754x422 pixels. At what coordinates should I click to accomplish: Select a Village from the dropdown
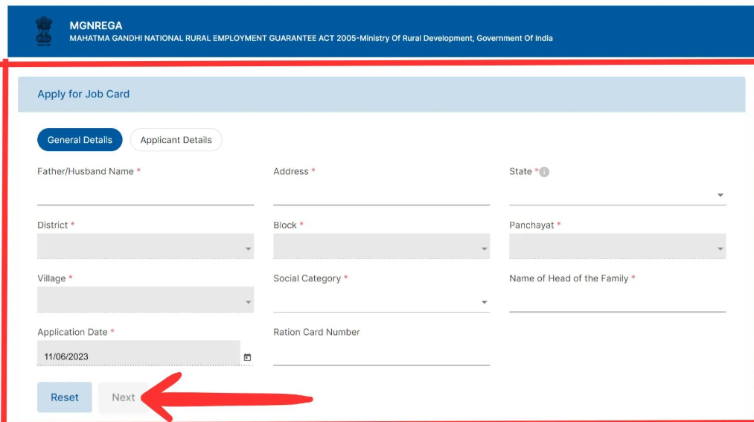pyautogui.click(x=145, y=299)
